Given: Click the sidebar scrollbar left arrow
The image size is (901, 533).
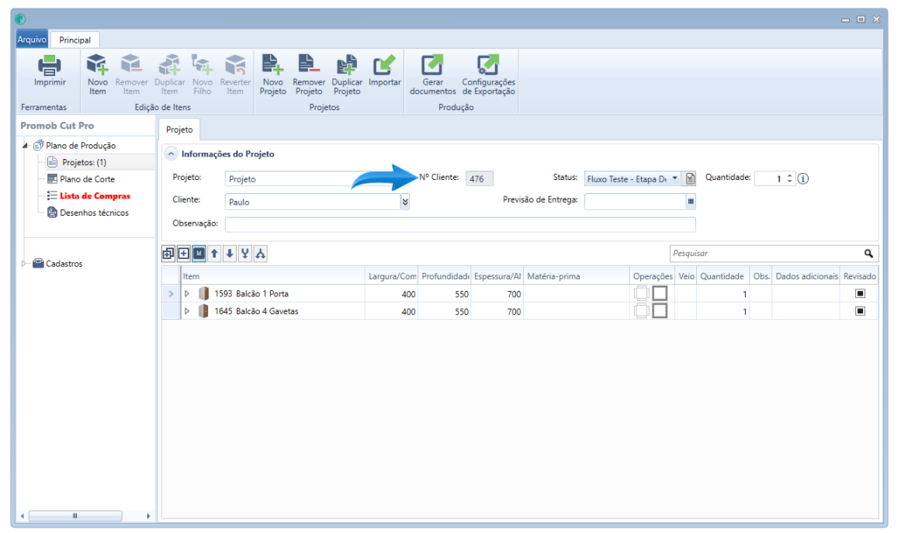Looking at the screenshot, I should [x=23, y=516].
